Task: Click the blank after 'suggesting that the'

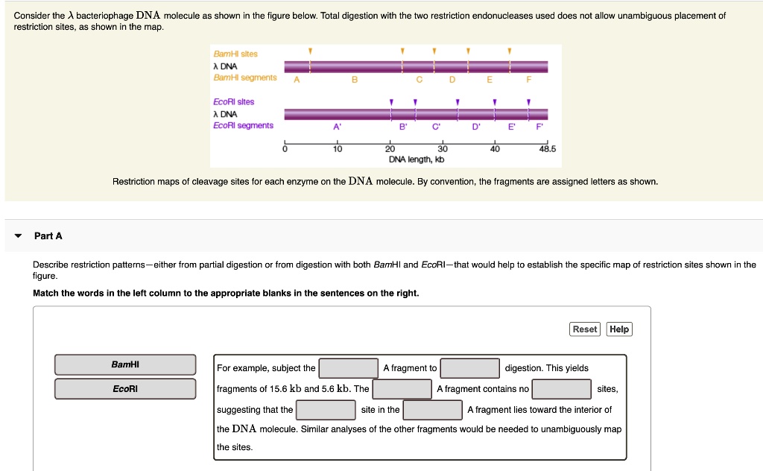Action: point(326,409)
